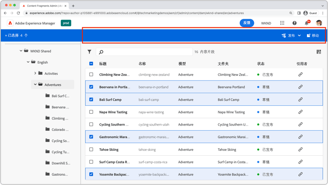Open the 发布 publish dropdown

[291, 35]
